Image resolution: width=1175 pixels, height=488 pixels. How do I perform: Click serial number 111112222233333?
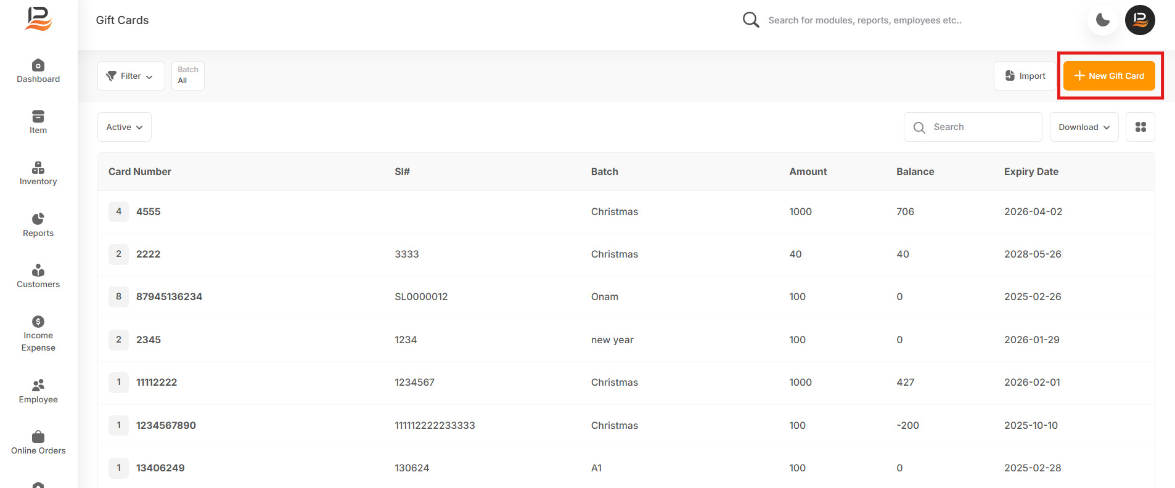point(435,425)
